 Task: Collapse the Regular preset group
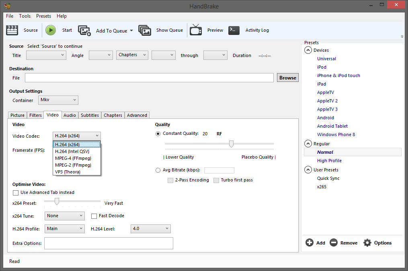[308, 144]
